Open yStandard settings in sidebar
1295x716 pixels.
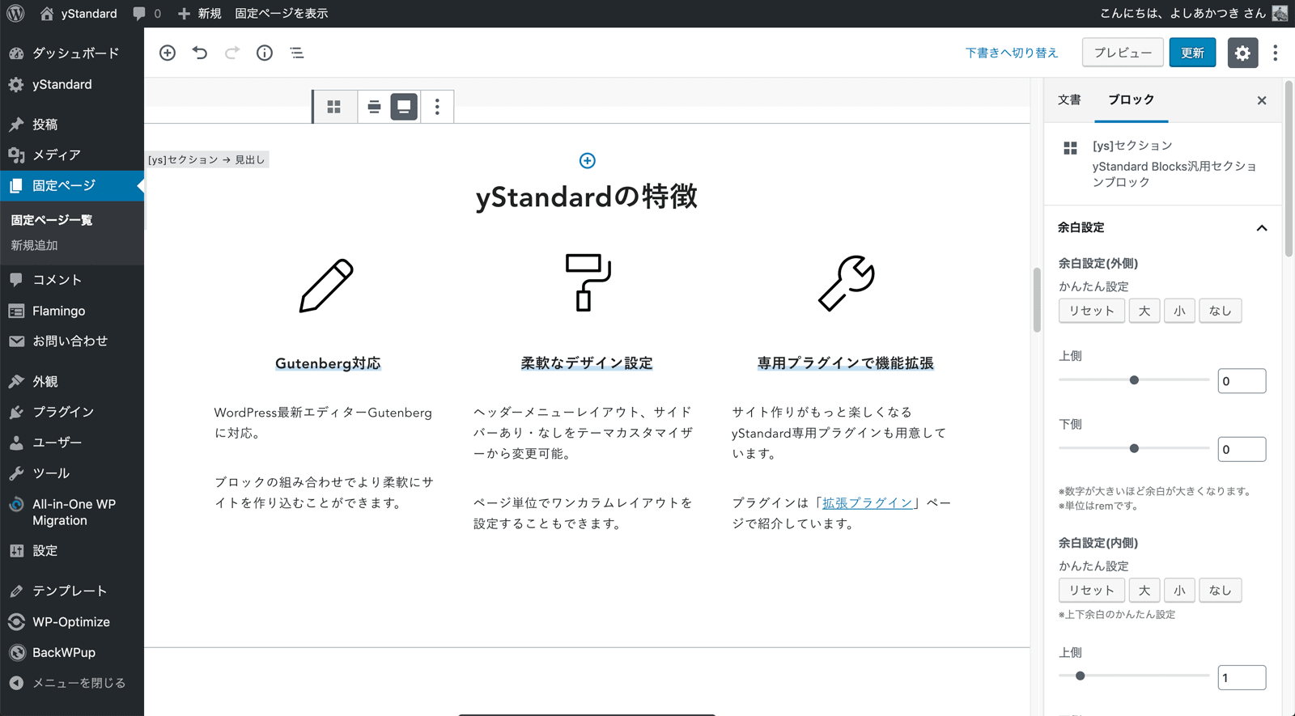[x=72, y=84]
